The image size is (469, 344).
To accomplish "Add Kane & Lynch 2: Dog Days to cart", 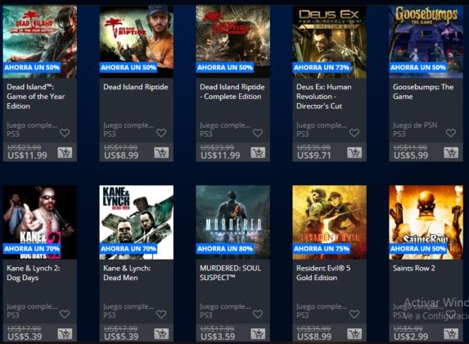I will (65, 334).
